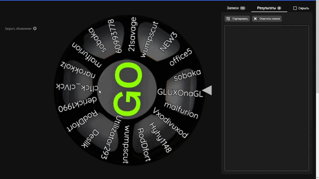Click the office5 wheel segment
Image resolution: width=319 pixels, height=179 pixels.
pyautogui.click(x=180, y=57)
